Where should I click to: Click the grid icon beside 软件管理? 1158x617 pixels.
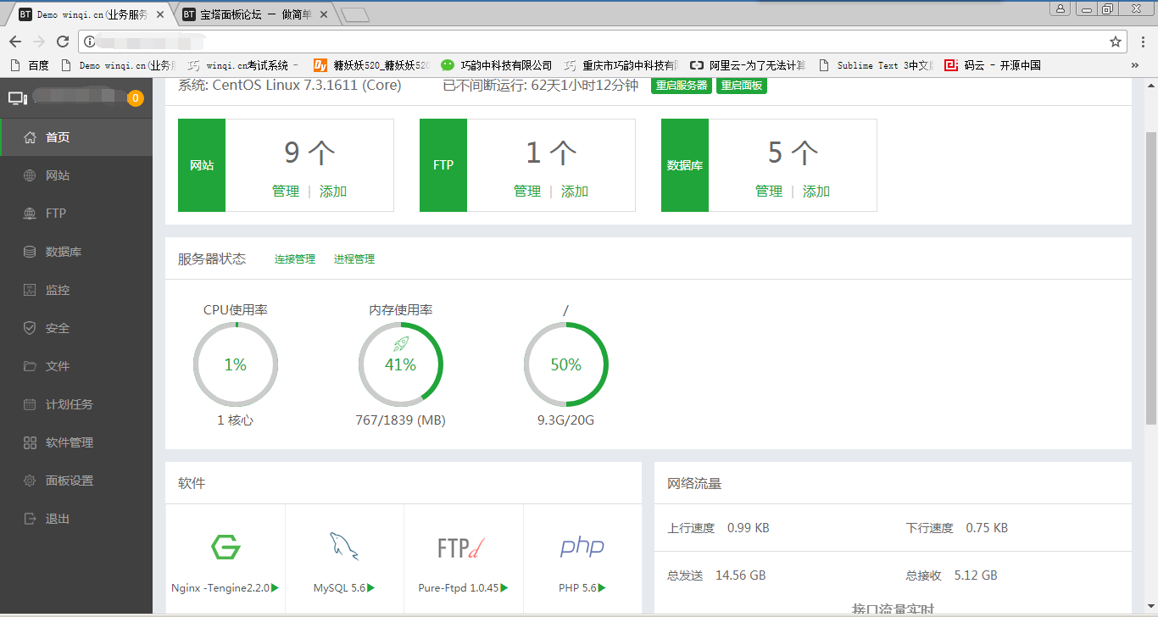pos(31,442)
